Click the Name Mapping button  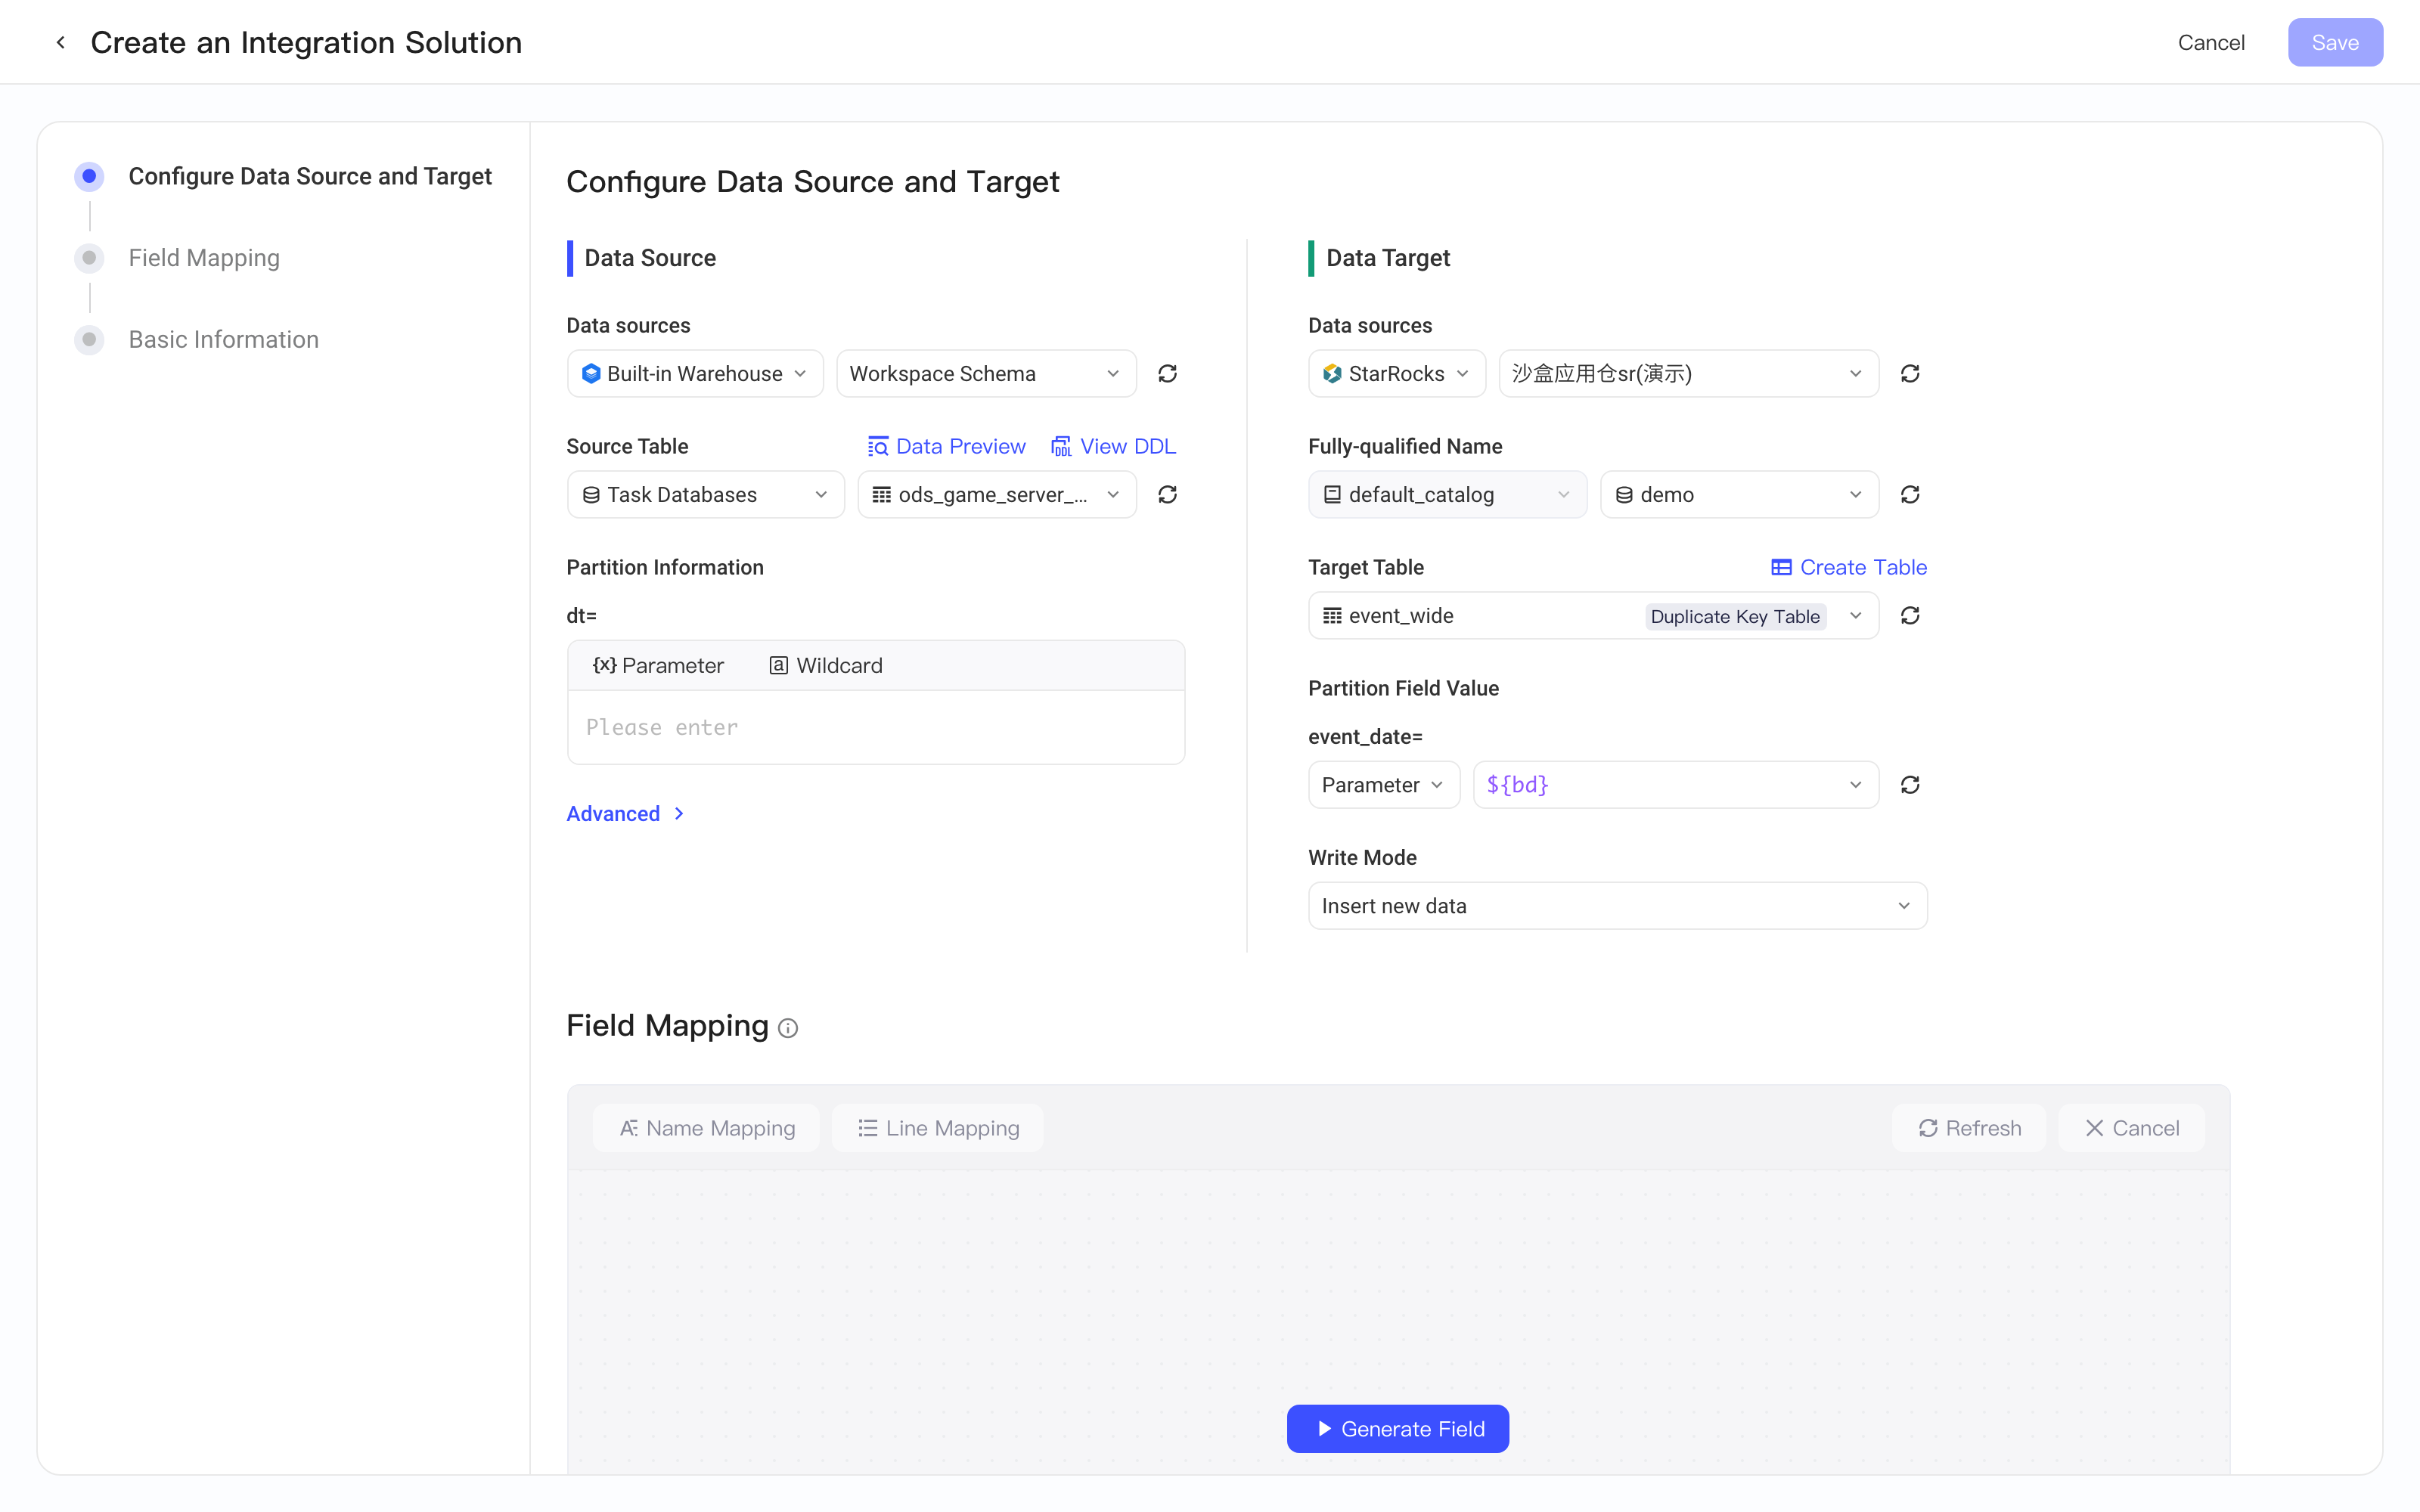pos(707,1128)
